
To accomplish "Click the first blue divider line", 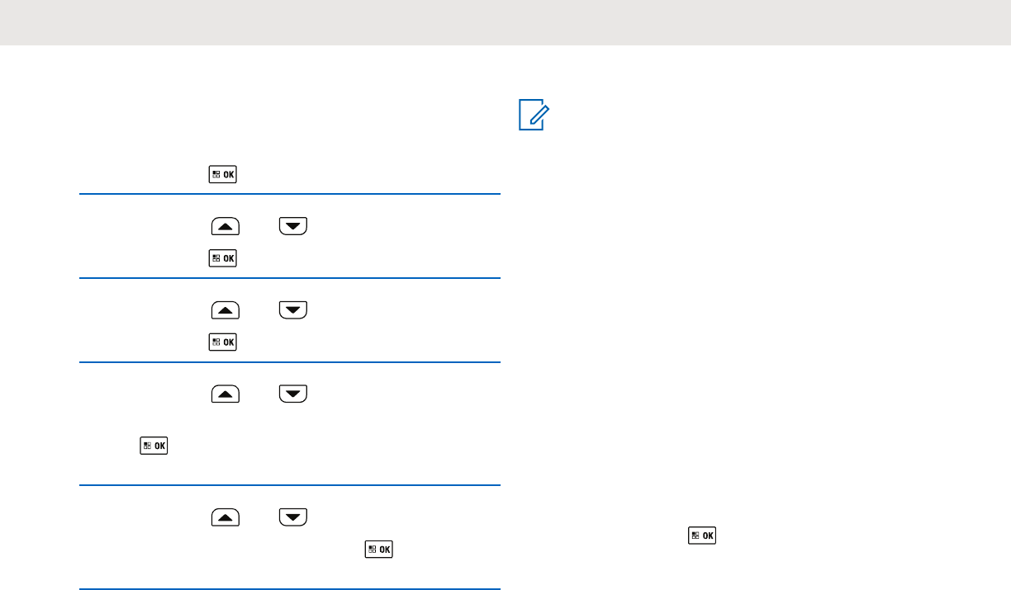I will pyautogui.click(x=289, y=194).
